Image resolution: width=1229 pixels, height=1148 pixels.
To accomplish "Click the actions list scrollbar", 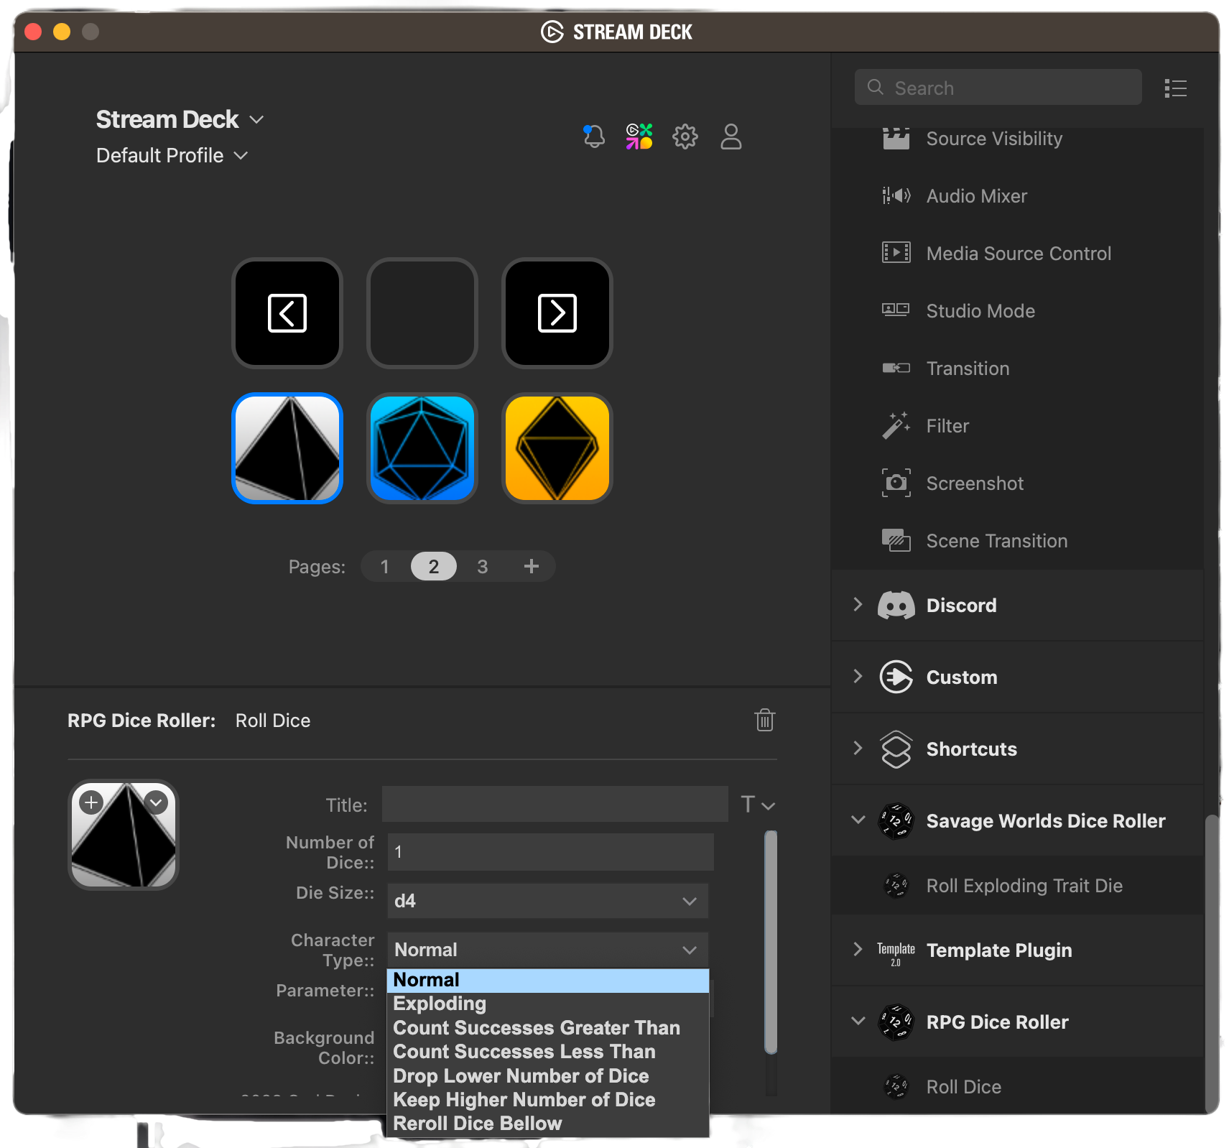I will tap(1212, 964).
